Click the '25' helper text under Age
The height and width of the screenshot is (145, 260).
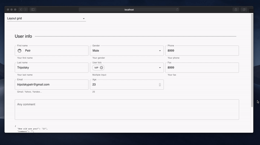[x=94, y=92]
